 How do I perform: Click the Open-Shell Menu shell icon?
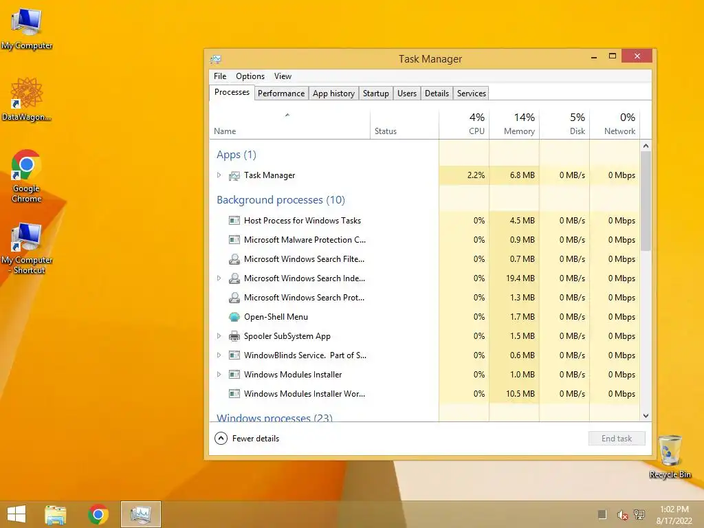tap(234, 317)
